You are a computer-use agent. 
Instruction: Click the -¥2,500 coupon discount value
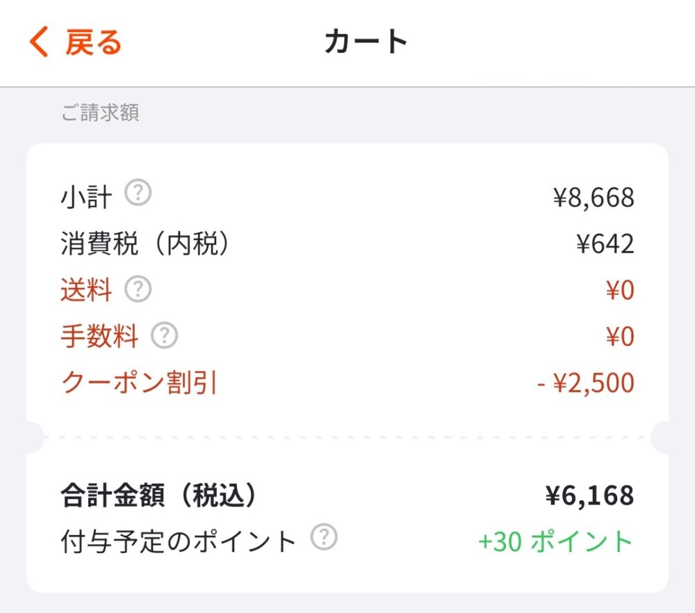pos(584,382)
